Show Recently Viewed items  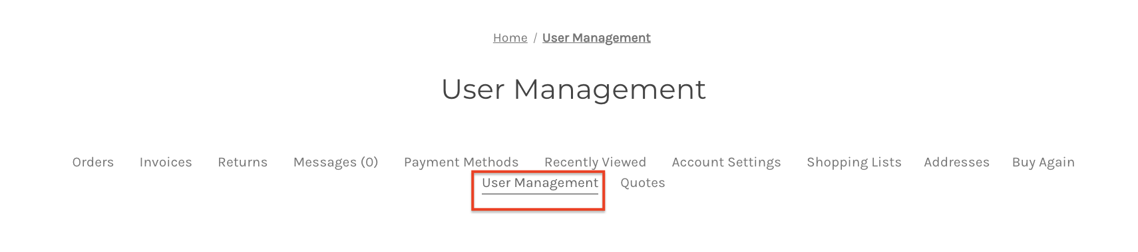595,162
